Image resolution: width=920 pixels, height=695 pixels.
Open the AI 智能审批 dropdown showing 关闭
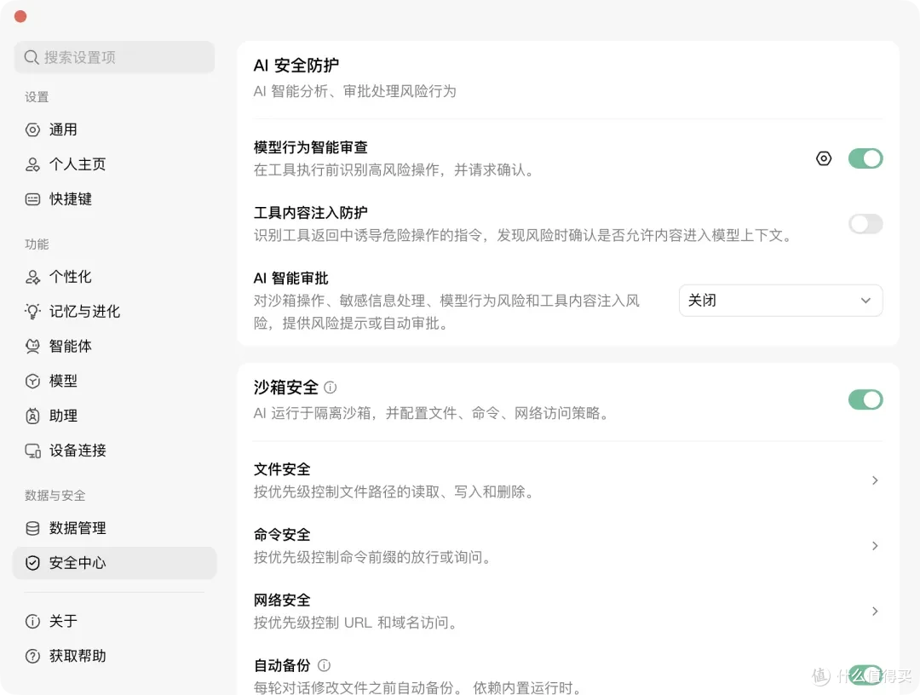(x=780, y=301)
